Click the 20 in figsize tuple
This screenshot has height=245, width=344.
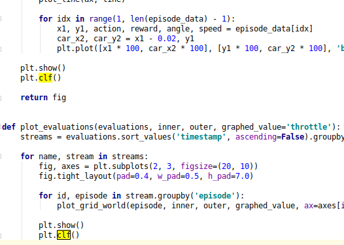coord(226,166)
